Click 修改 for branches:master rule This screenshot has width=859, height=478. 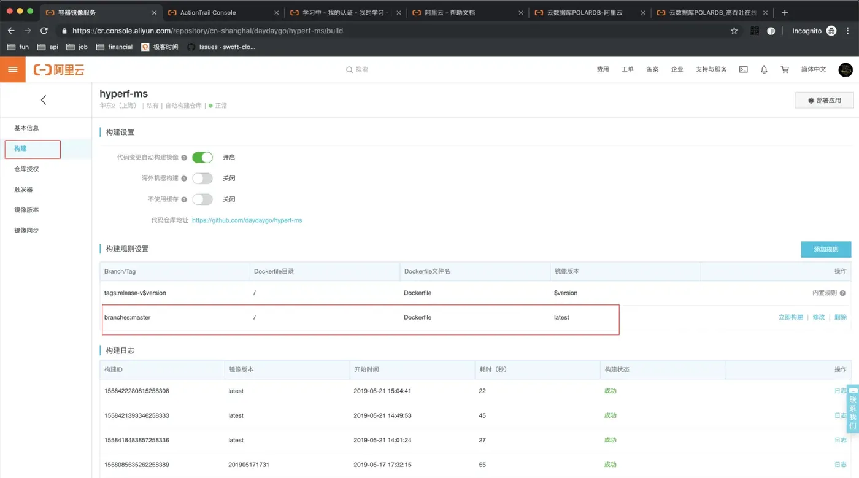click(819, 318)
